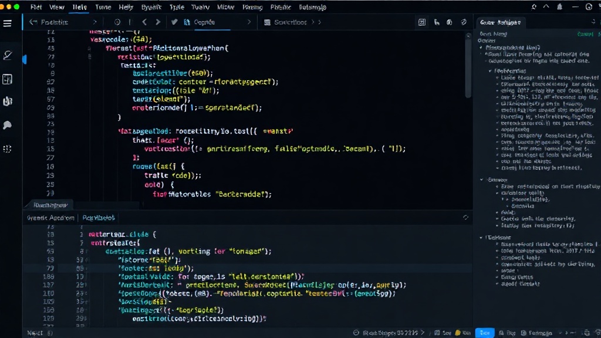
Task: Open the highlighted third menu bar item
Action: coord(80,7)
